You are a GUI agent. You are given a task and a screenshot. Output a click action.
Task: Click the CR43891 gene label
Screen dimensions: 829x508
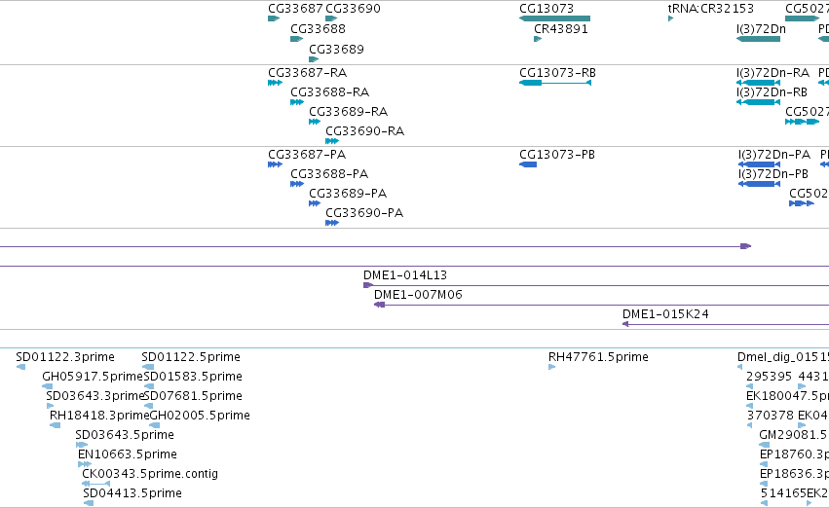[x=561, y=29]
